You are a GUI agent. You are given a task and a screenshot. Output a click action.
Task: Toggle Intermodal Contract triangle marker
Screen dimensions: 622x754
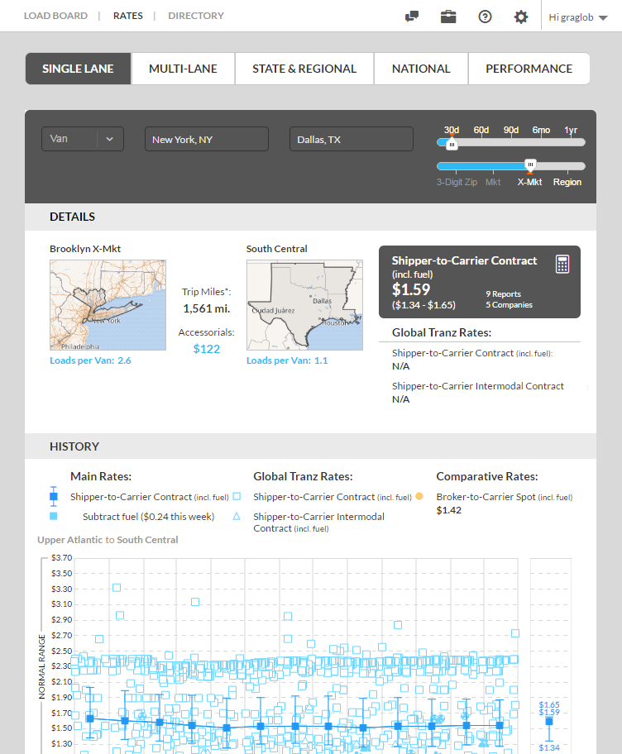237,517
